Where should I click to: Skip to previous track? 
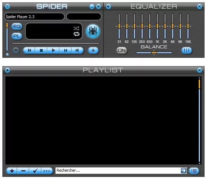coord(29,50)
